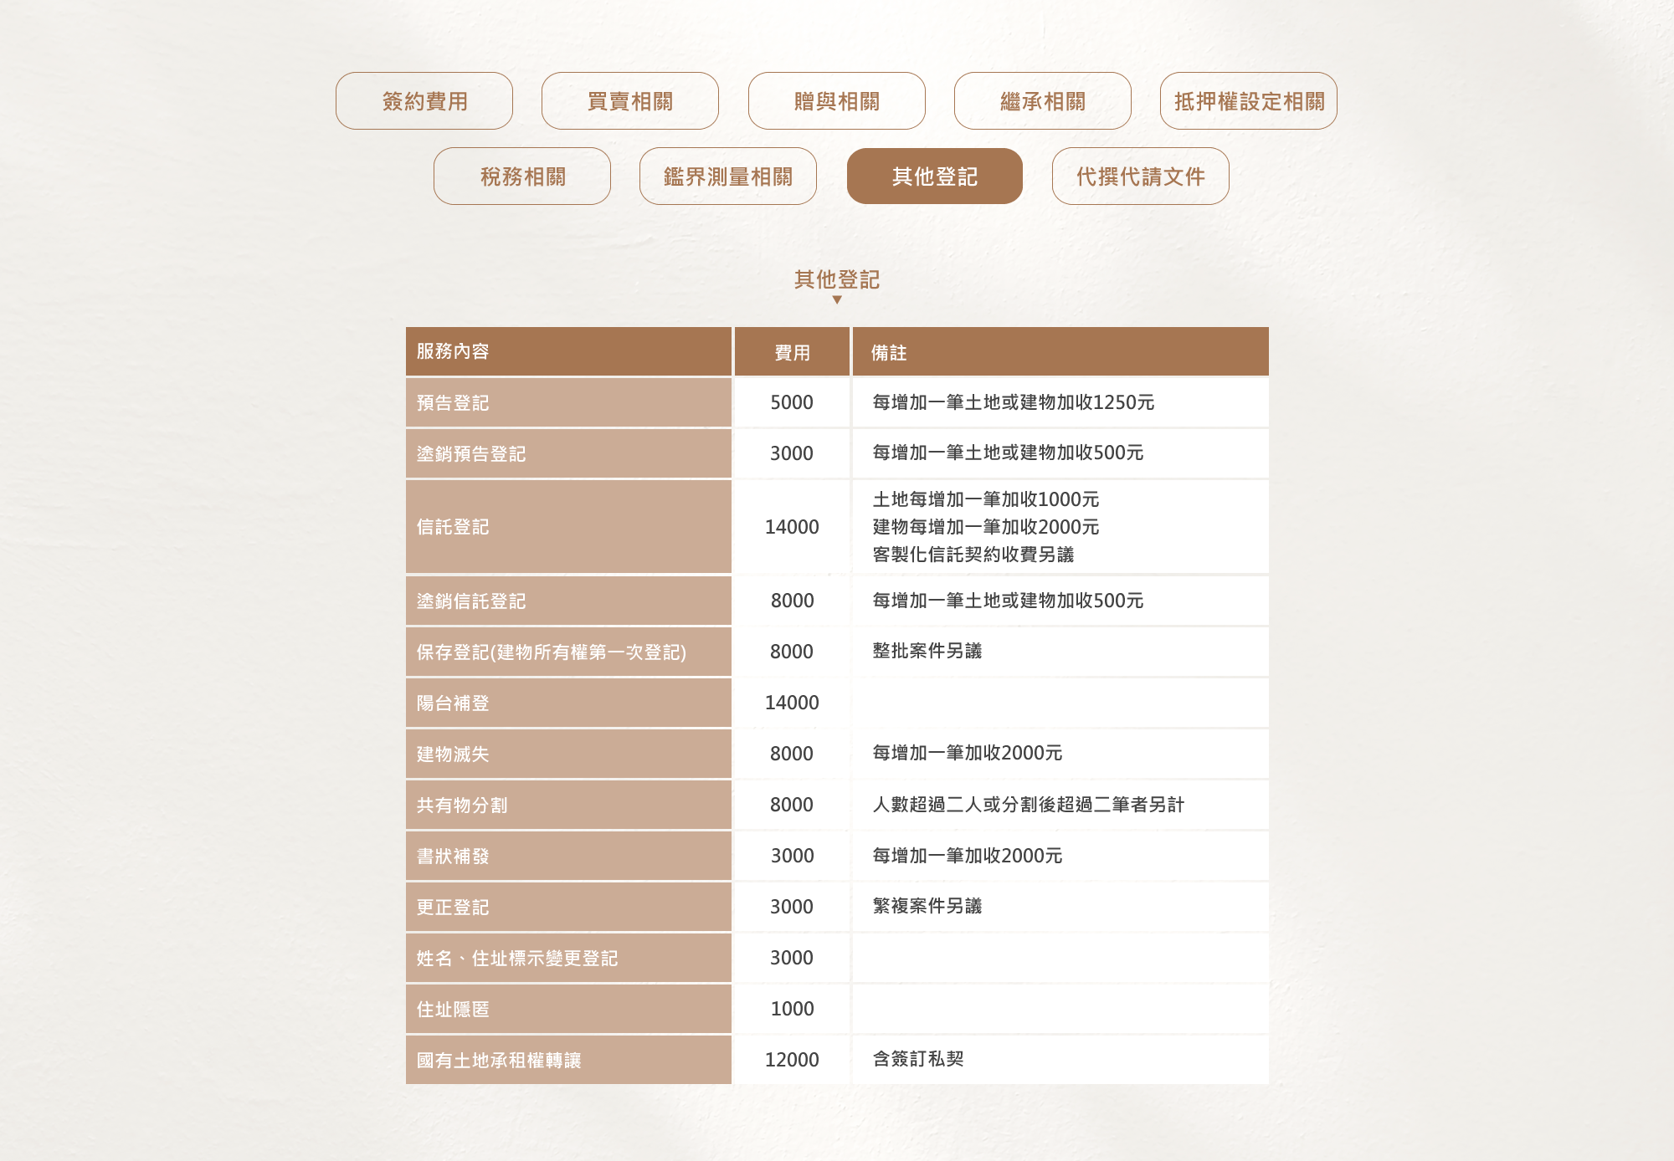
Task: Open 鑑界測量相關 category
Action: click(727, 176)
